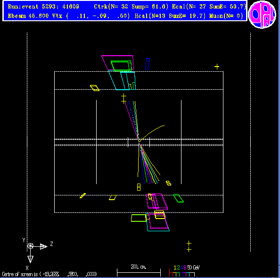Select the yellow cross marker at upper right

(x=217, y=67)
